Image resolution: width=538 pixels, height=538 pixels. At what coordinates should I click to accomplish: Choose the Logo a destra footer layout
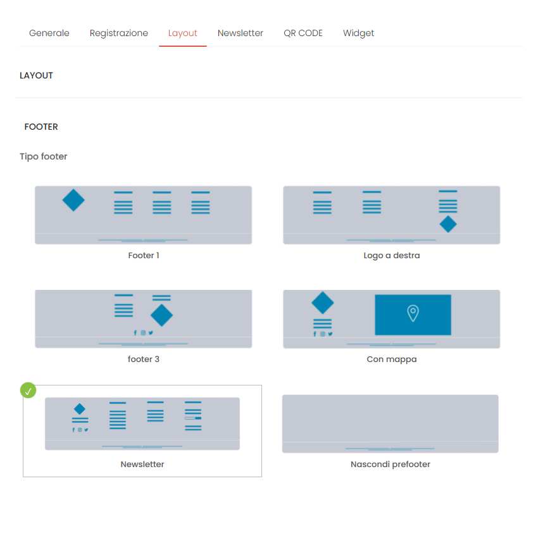pos(391,214)
